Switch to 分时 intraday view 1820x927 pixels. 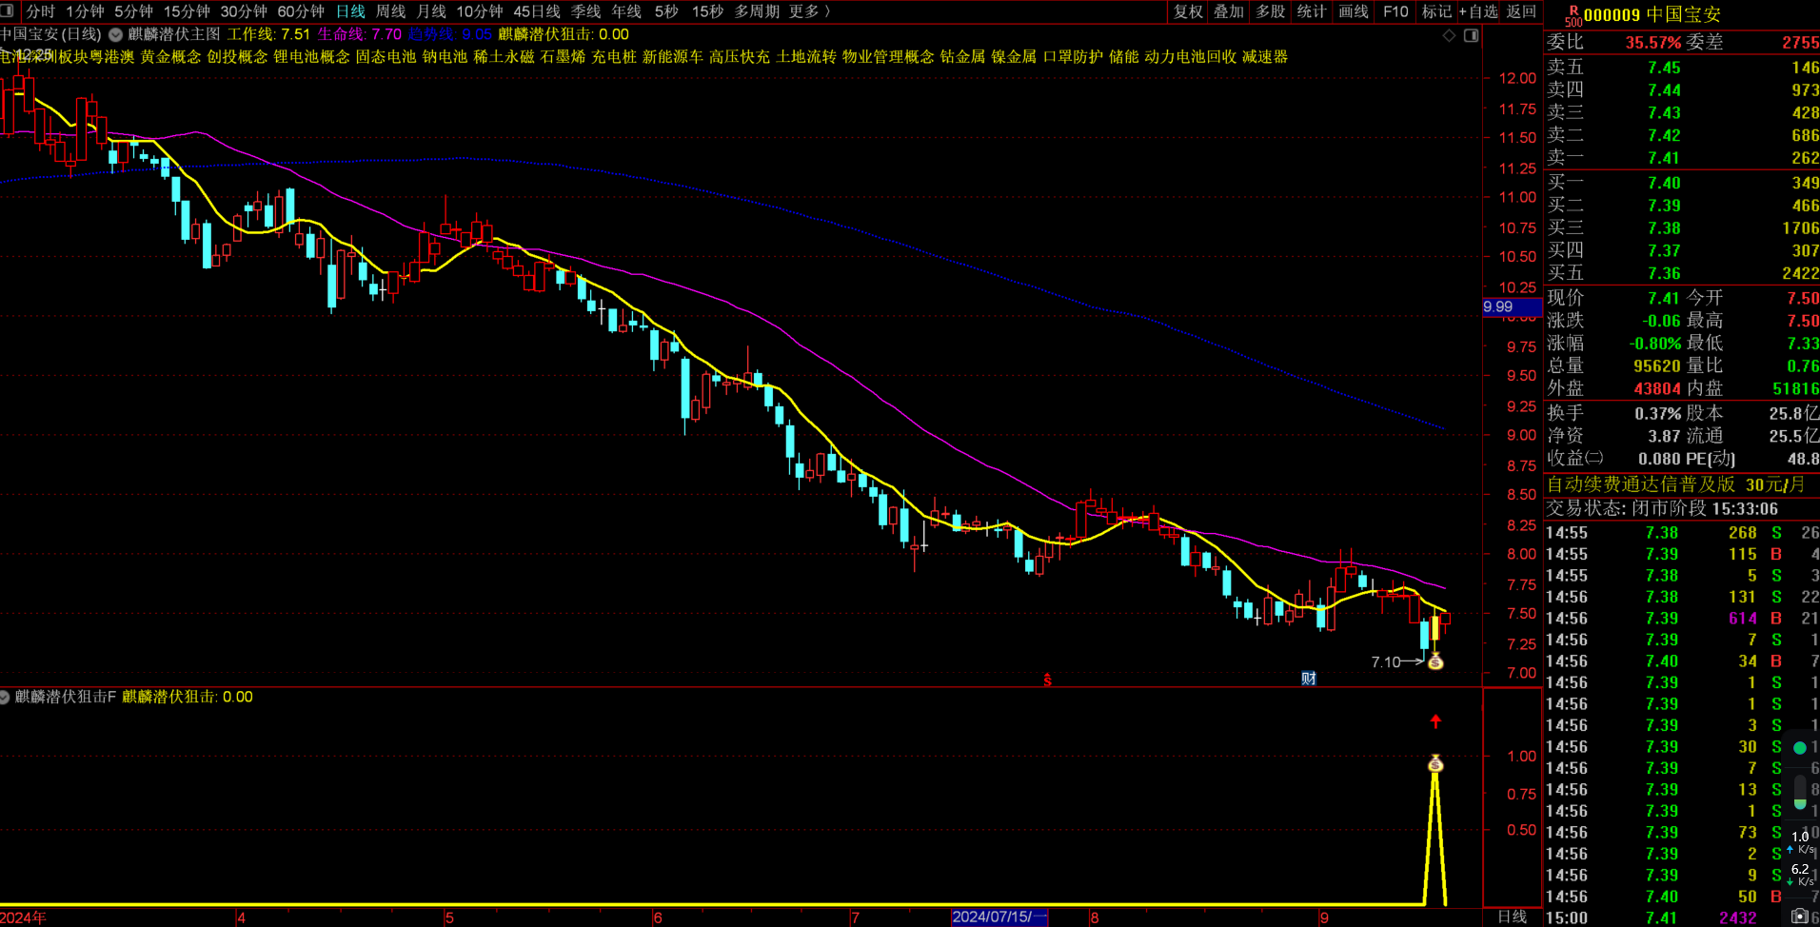41,11
